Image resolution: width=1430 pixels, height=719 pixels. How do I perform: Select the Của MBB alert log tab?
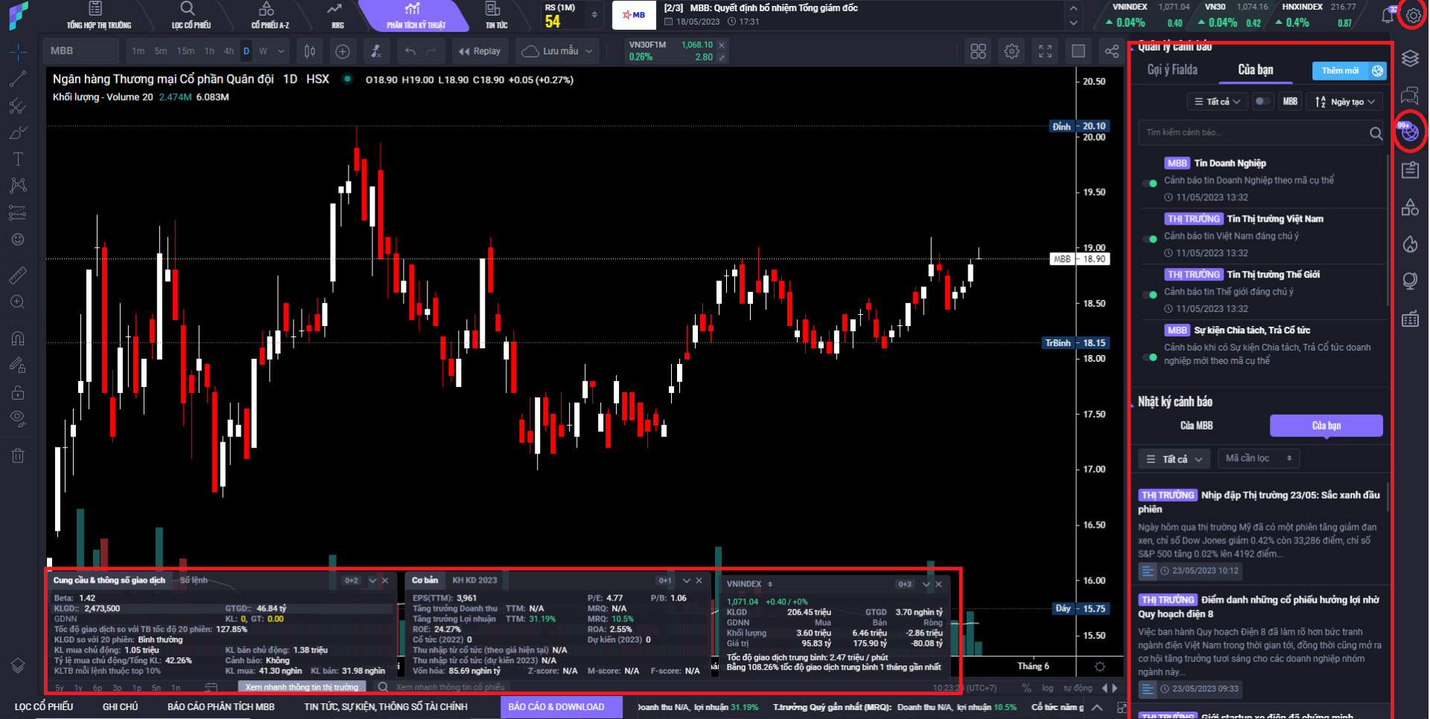pyautogui.click(x=1196, y=426)
